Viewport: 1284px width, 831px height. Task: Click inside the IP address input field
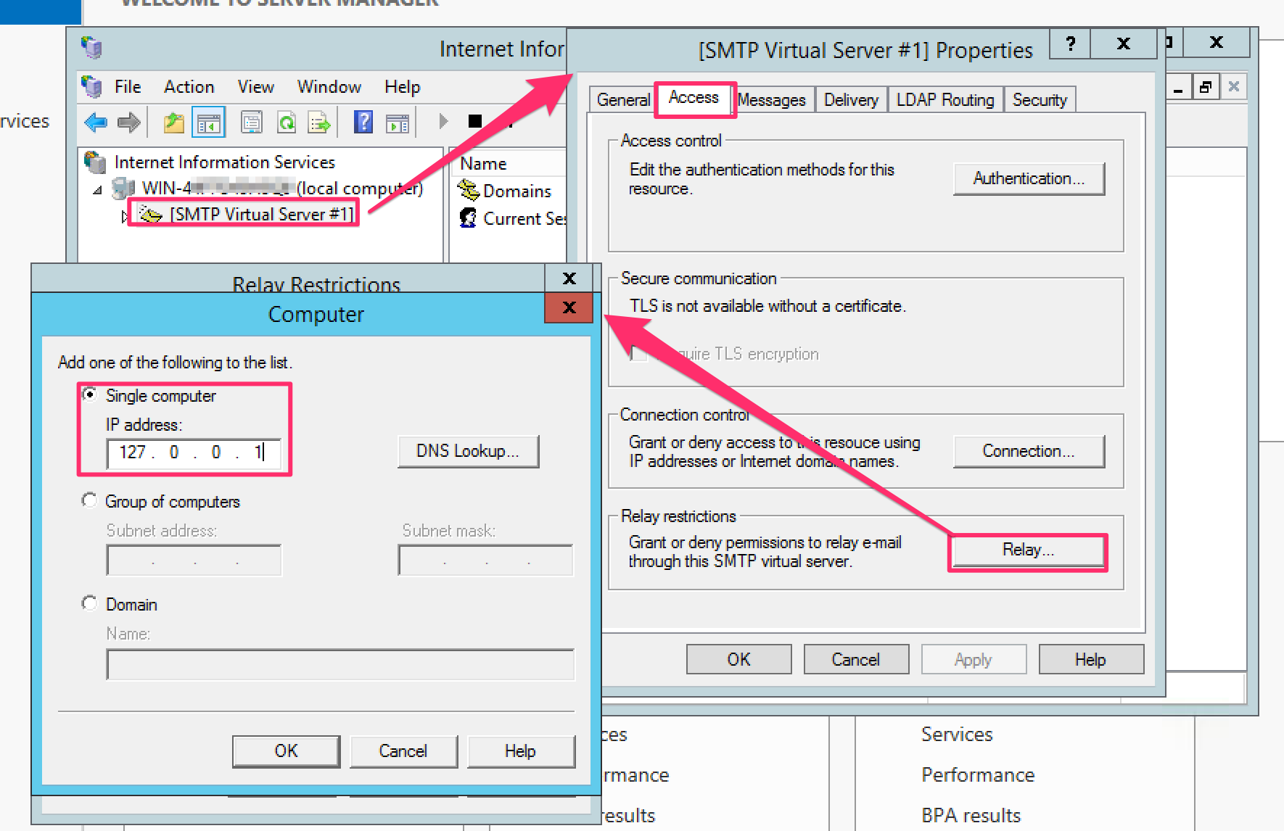pyautogui.click(x=190, y=452)
